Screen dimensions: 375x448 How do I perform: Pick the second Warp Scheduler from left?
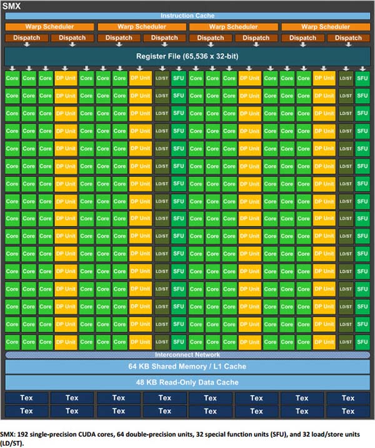[x=141, y=27]
